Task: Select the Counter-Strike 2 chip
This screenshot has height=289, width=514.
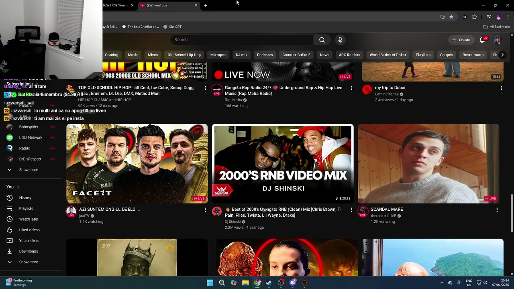Action: (x=296, y=55)
